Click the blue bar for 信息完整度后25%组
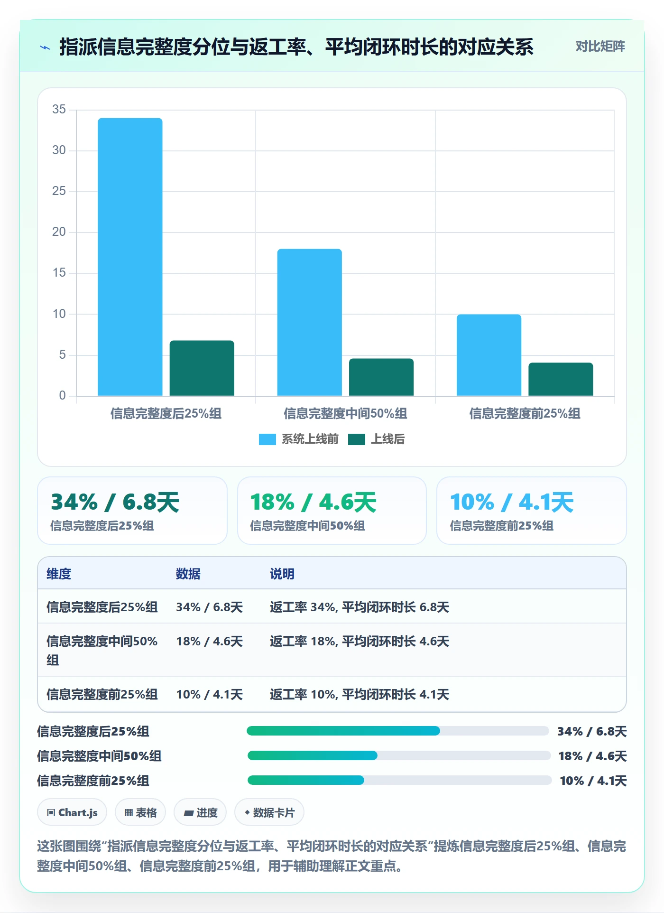Viewport: 664px width, 913px height. coord(130,257)
